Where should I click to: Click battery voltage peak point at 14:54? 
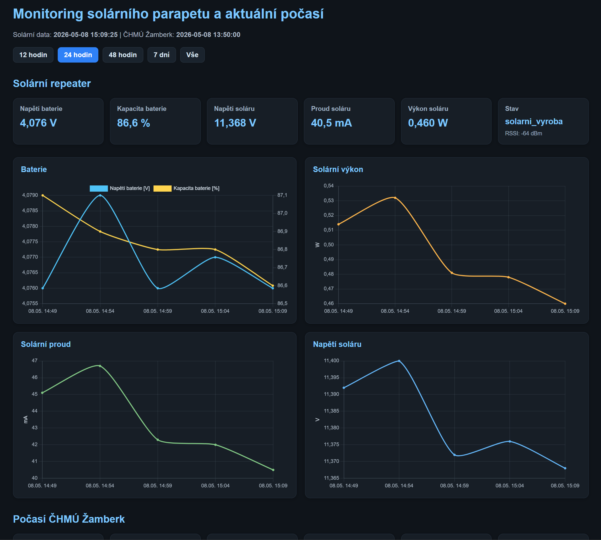(x=100, y=196)
